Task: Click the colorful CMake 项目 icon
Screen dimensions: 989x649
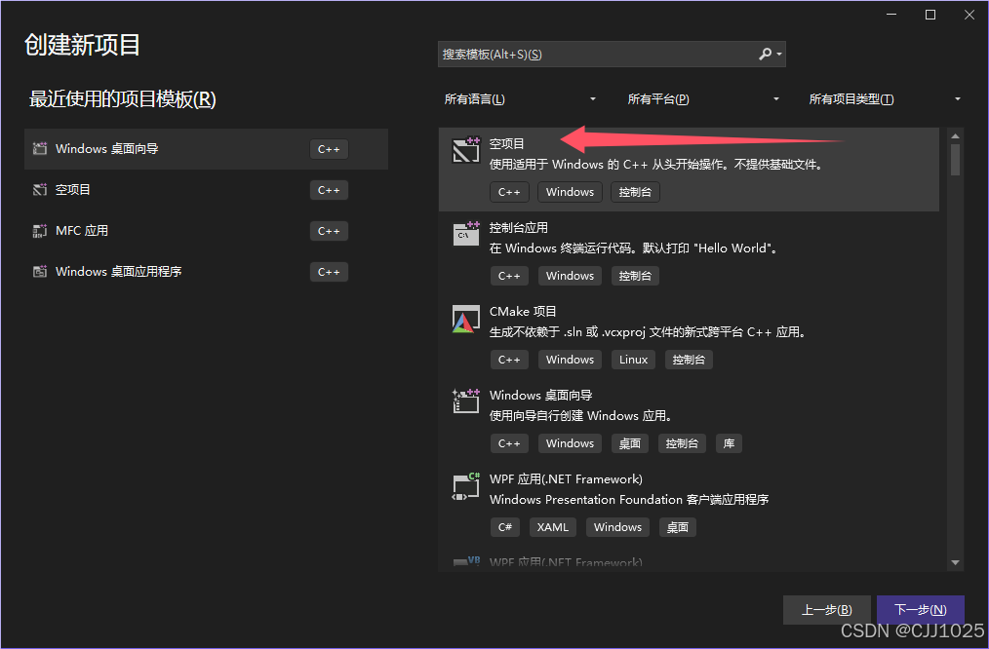Action: click(465, 319)
